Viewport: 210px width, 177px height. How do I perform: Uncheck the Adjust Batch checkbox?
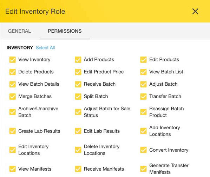[x=143, y=84]
